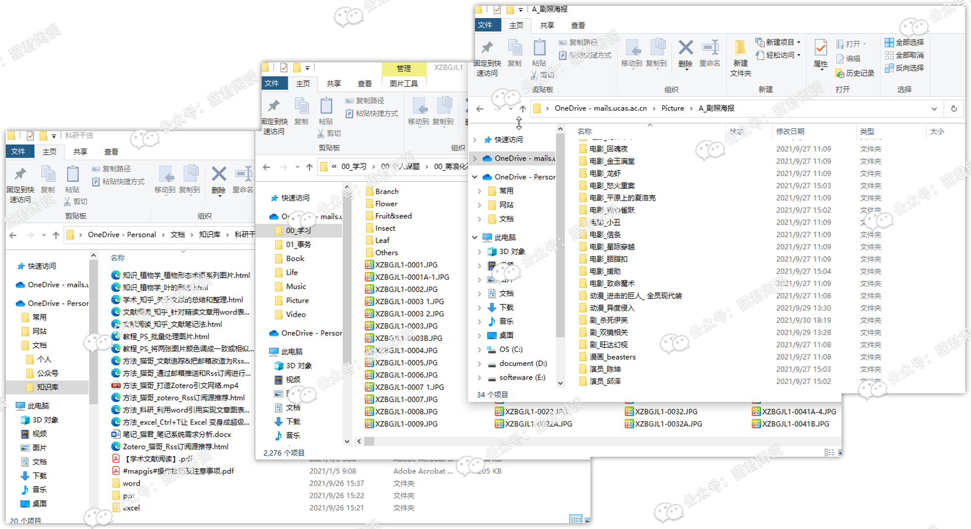The height and width of the screenshot is (529, 971).
Task: Select Music folder in XZBGJL1 nav pane
Action: (290, 286)
